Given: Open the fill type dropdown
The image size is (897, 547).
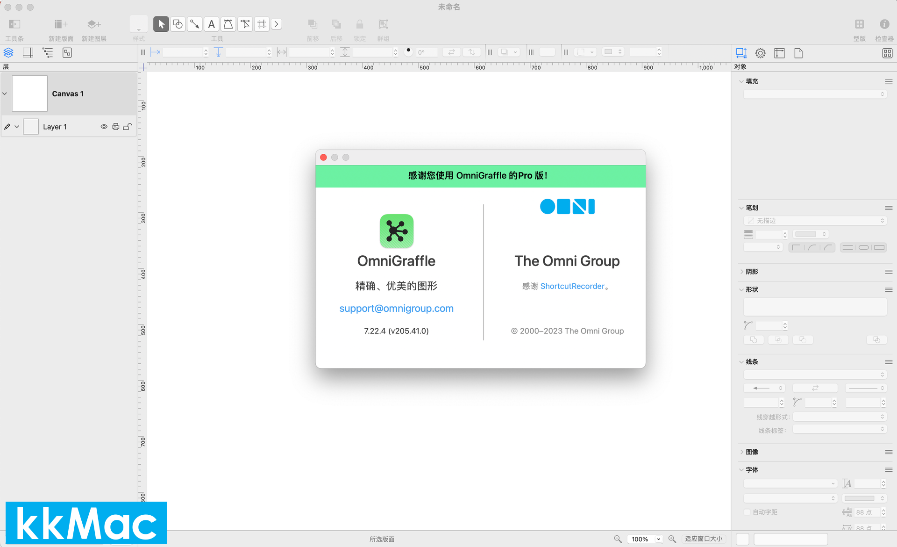Looking at the screenshot, I should pos(815,94).
